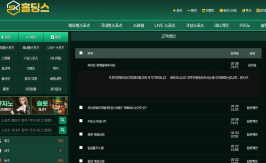Screen dimensions: 266x163
Task: Open sidebar 국내형스포츠 link
Action: pyautogui.click(x=31, y=48)
